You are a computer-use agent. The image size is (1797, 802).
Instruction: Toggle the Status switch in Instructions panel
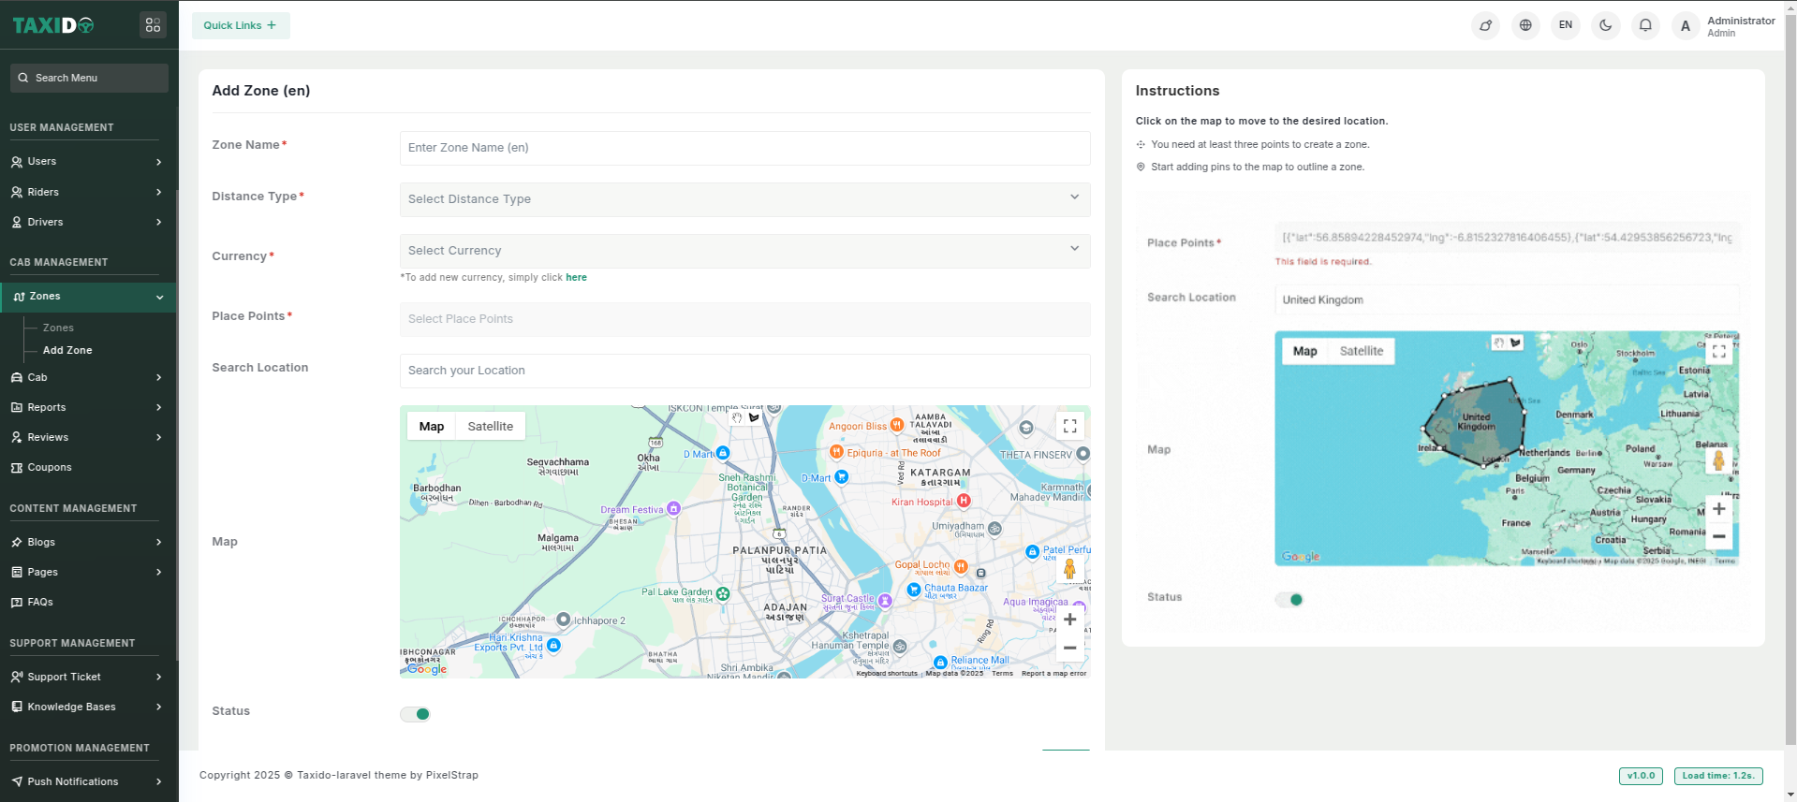click(x=1289, y=600)
